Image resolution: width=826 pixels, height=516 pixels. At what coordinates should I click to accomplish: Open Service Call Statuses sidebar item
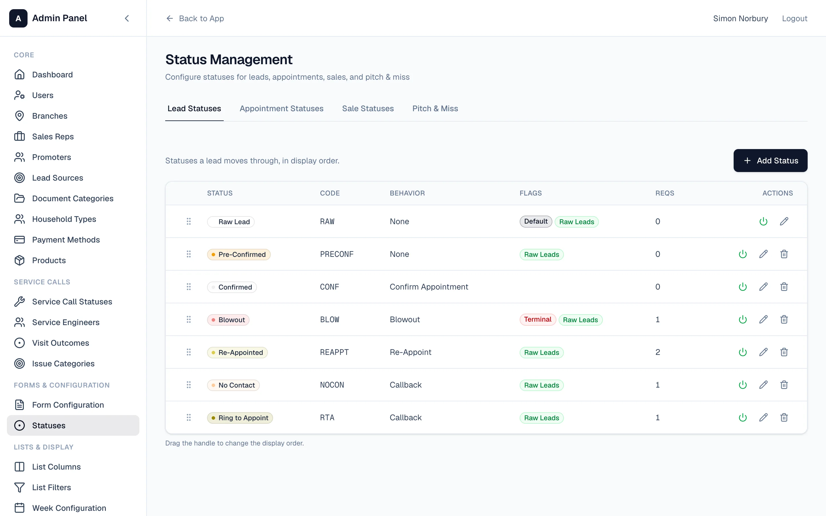[73, 302]
